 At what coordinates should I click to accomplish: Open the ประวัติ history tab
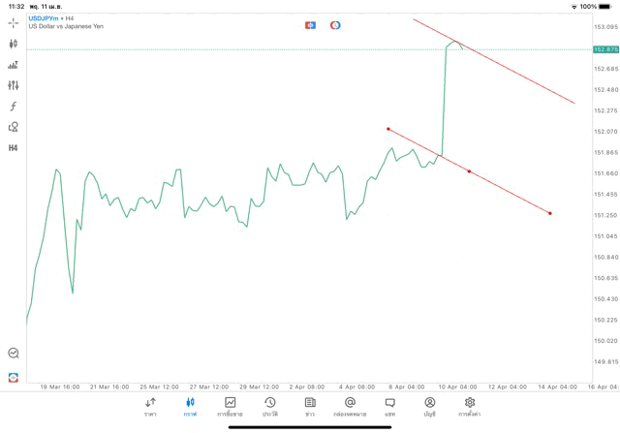(270, 407)
